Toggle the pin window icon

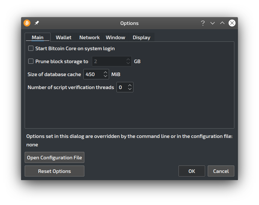[37, 23]
